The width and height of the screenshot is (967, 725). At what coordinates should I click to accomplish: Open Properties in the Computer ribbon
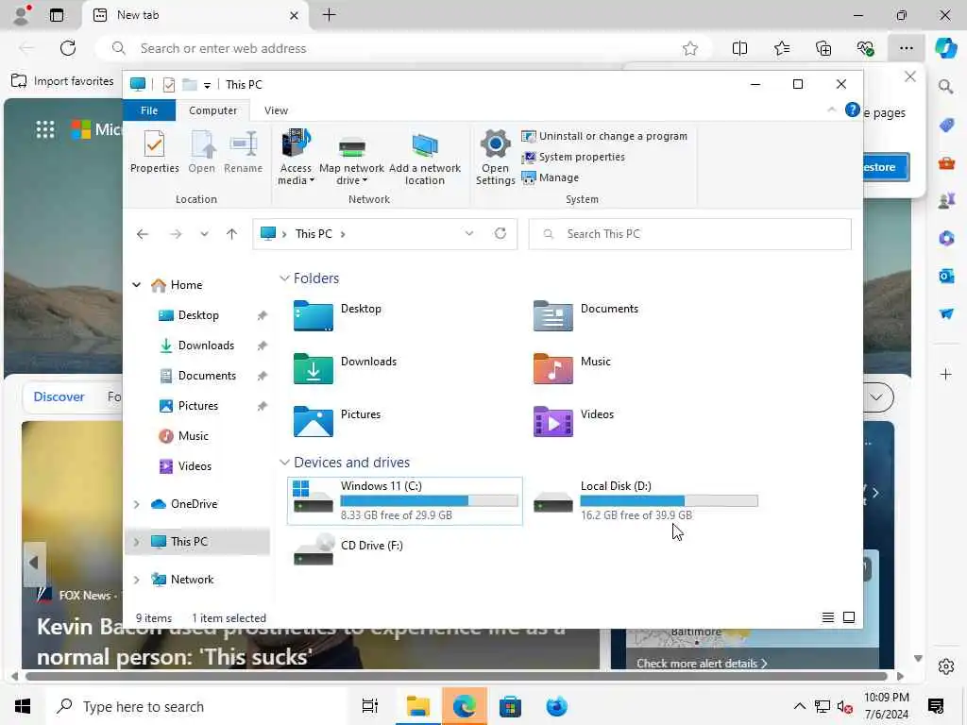point(154,152)
